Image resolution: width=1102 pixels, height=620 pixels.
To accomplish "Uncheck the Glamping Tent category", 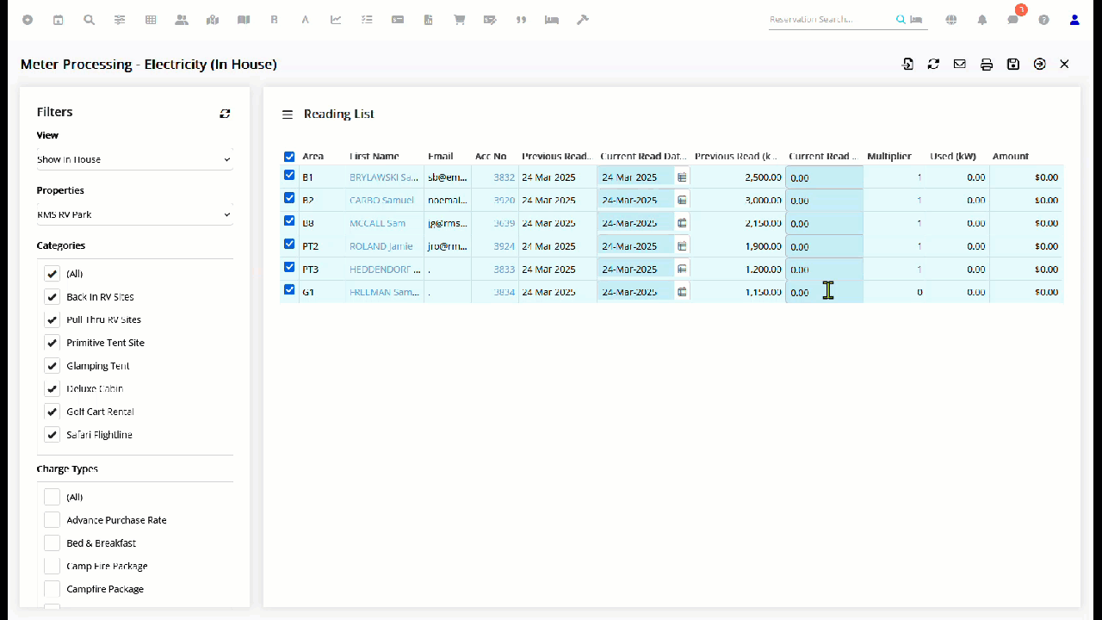I will [x=53, y=365].
